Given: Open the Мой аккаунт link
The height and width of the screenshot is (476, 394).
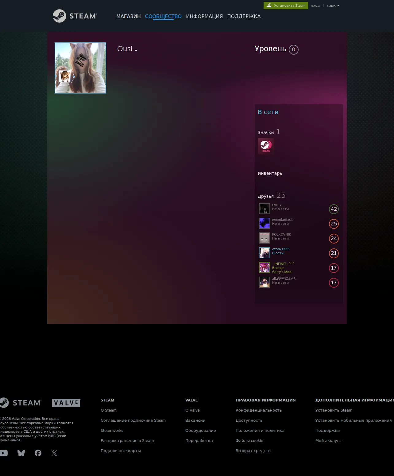Looking at the screenshot, I should click(329, 440).
